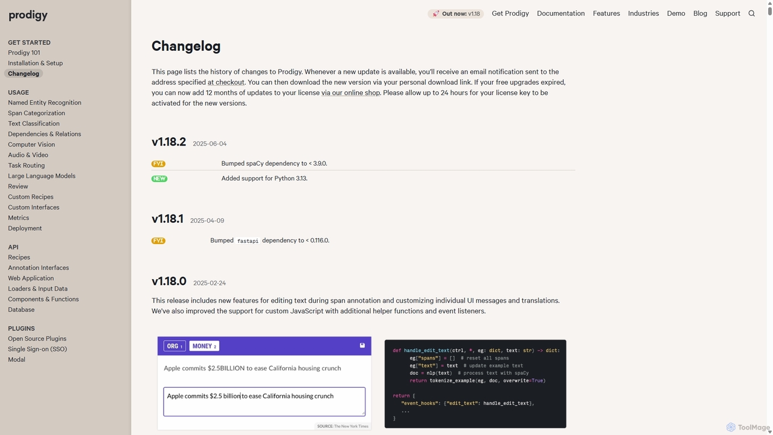Click the editable text box in demo image
This screenshot has height=435, width=773.
(x=265, y=402)
